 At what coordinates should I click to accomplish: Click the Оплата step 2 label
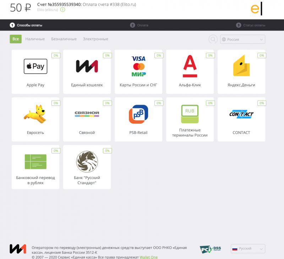pos(143,25)
